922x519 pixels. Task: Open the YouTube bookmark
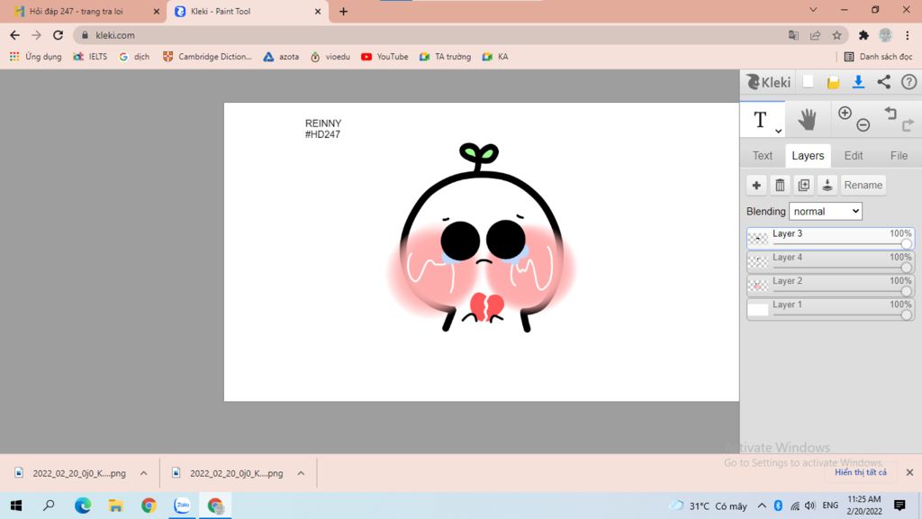[x=384, y=57]
